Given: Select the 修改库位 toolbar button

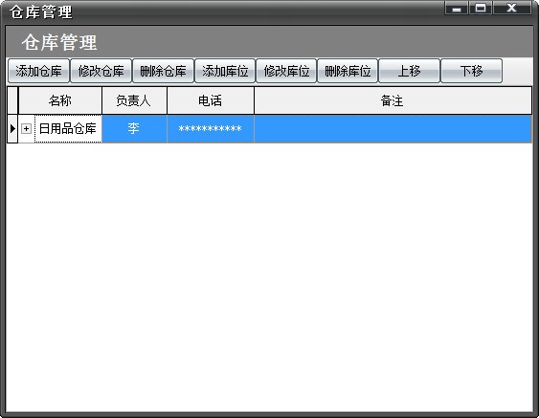Looking at the screenshot, I should tap(286, 71).
